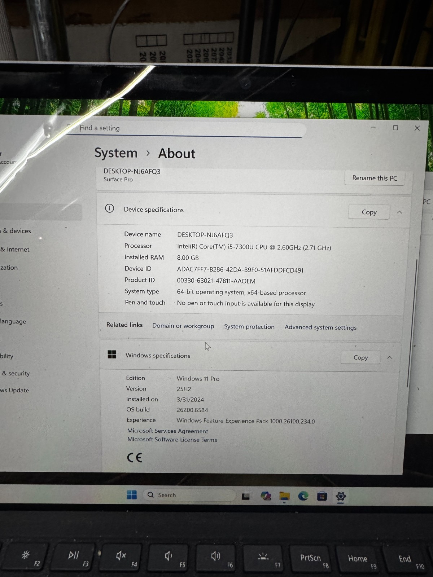Copy the Windows specifications
The width and height of the screenshot is (433, 577).
(x=360, y=357)
